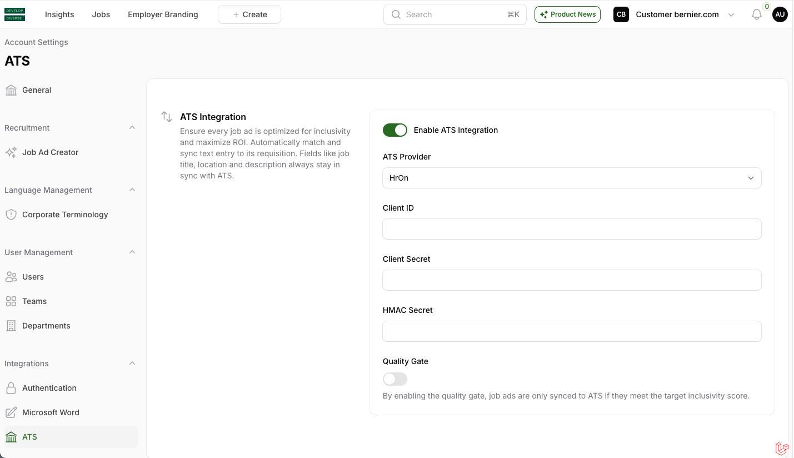Click the Job Ad Creator sparkle icon
794x458 pixels.
pyautogui.click(x=11, y=152)
